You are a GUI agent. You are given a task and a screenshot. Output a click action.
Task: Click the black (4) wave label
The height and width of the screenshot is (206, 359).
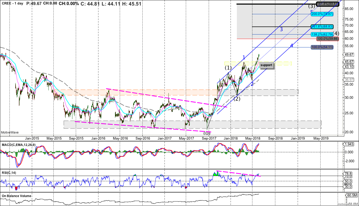tap(336, 33)
